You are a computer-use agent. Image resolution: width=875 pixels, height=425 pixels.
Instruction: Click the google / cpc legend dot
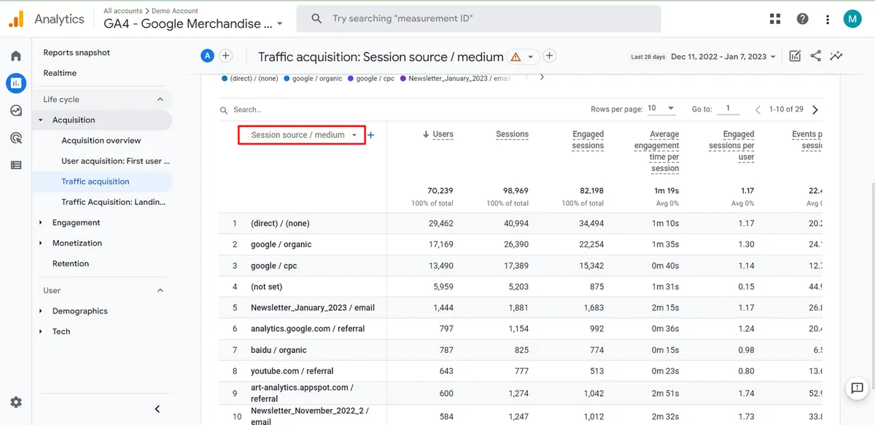351,78
